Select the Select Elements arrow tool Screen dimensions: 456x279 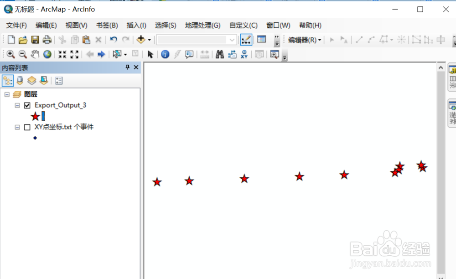(x=150, y=54)
